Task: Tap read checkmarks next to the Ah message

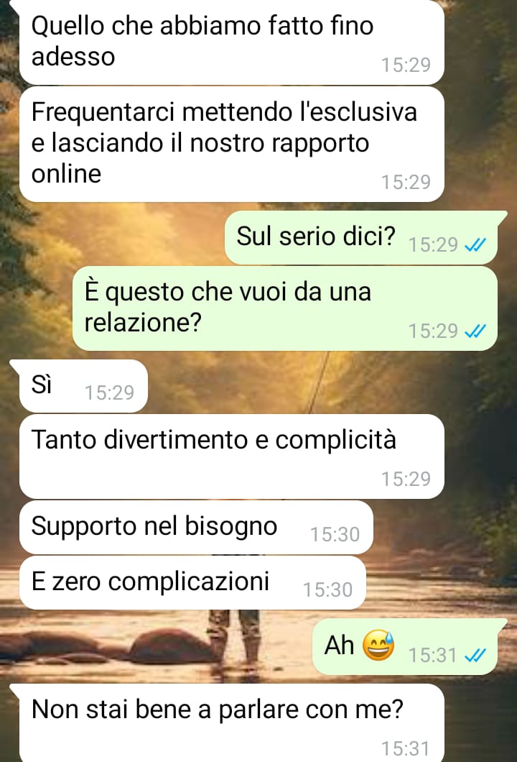Action: tap(475, 656)
